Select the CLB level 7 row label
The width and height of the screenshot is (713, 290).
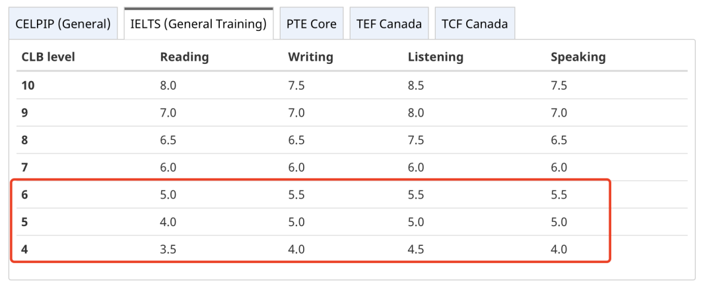[24, 167]
